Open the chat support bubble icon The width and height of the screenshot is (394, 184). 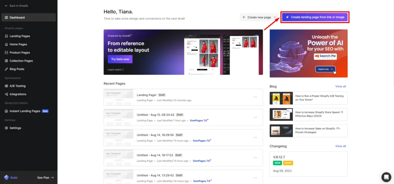pyautogui.click(x=386, y=177)
